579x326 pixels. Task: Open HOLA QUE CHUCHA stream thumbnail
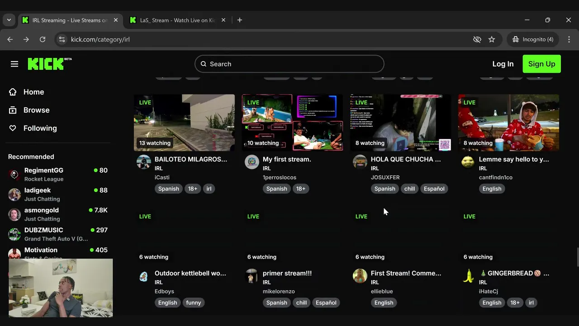[400, 122]
